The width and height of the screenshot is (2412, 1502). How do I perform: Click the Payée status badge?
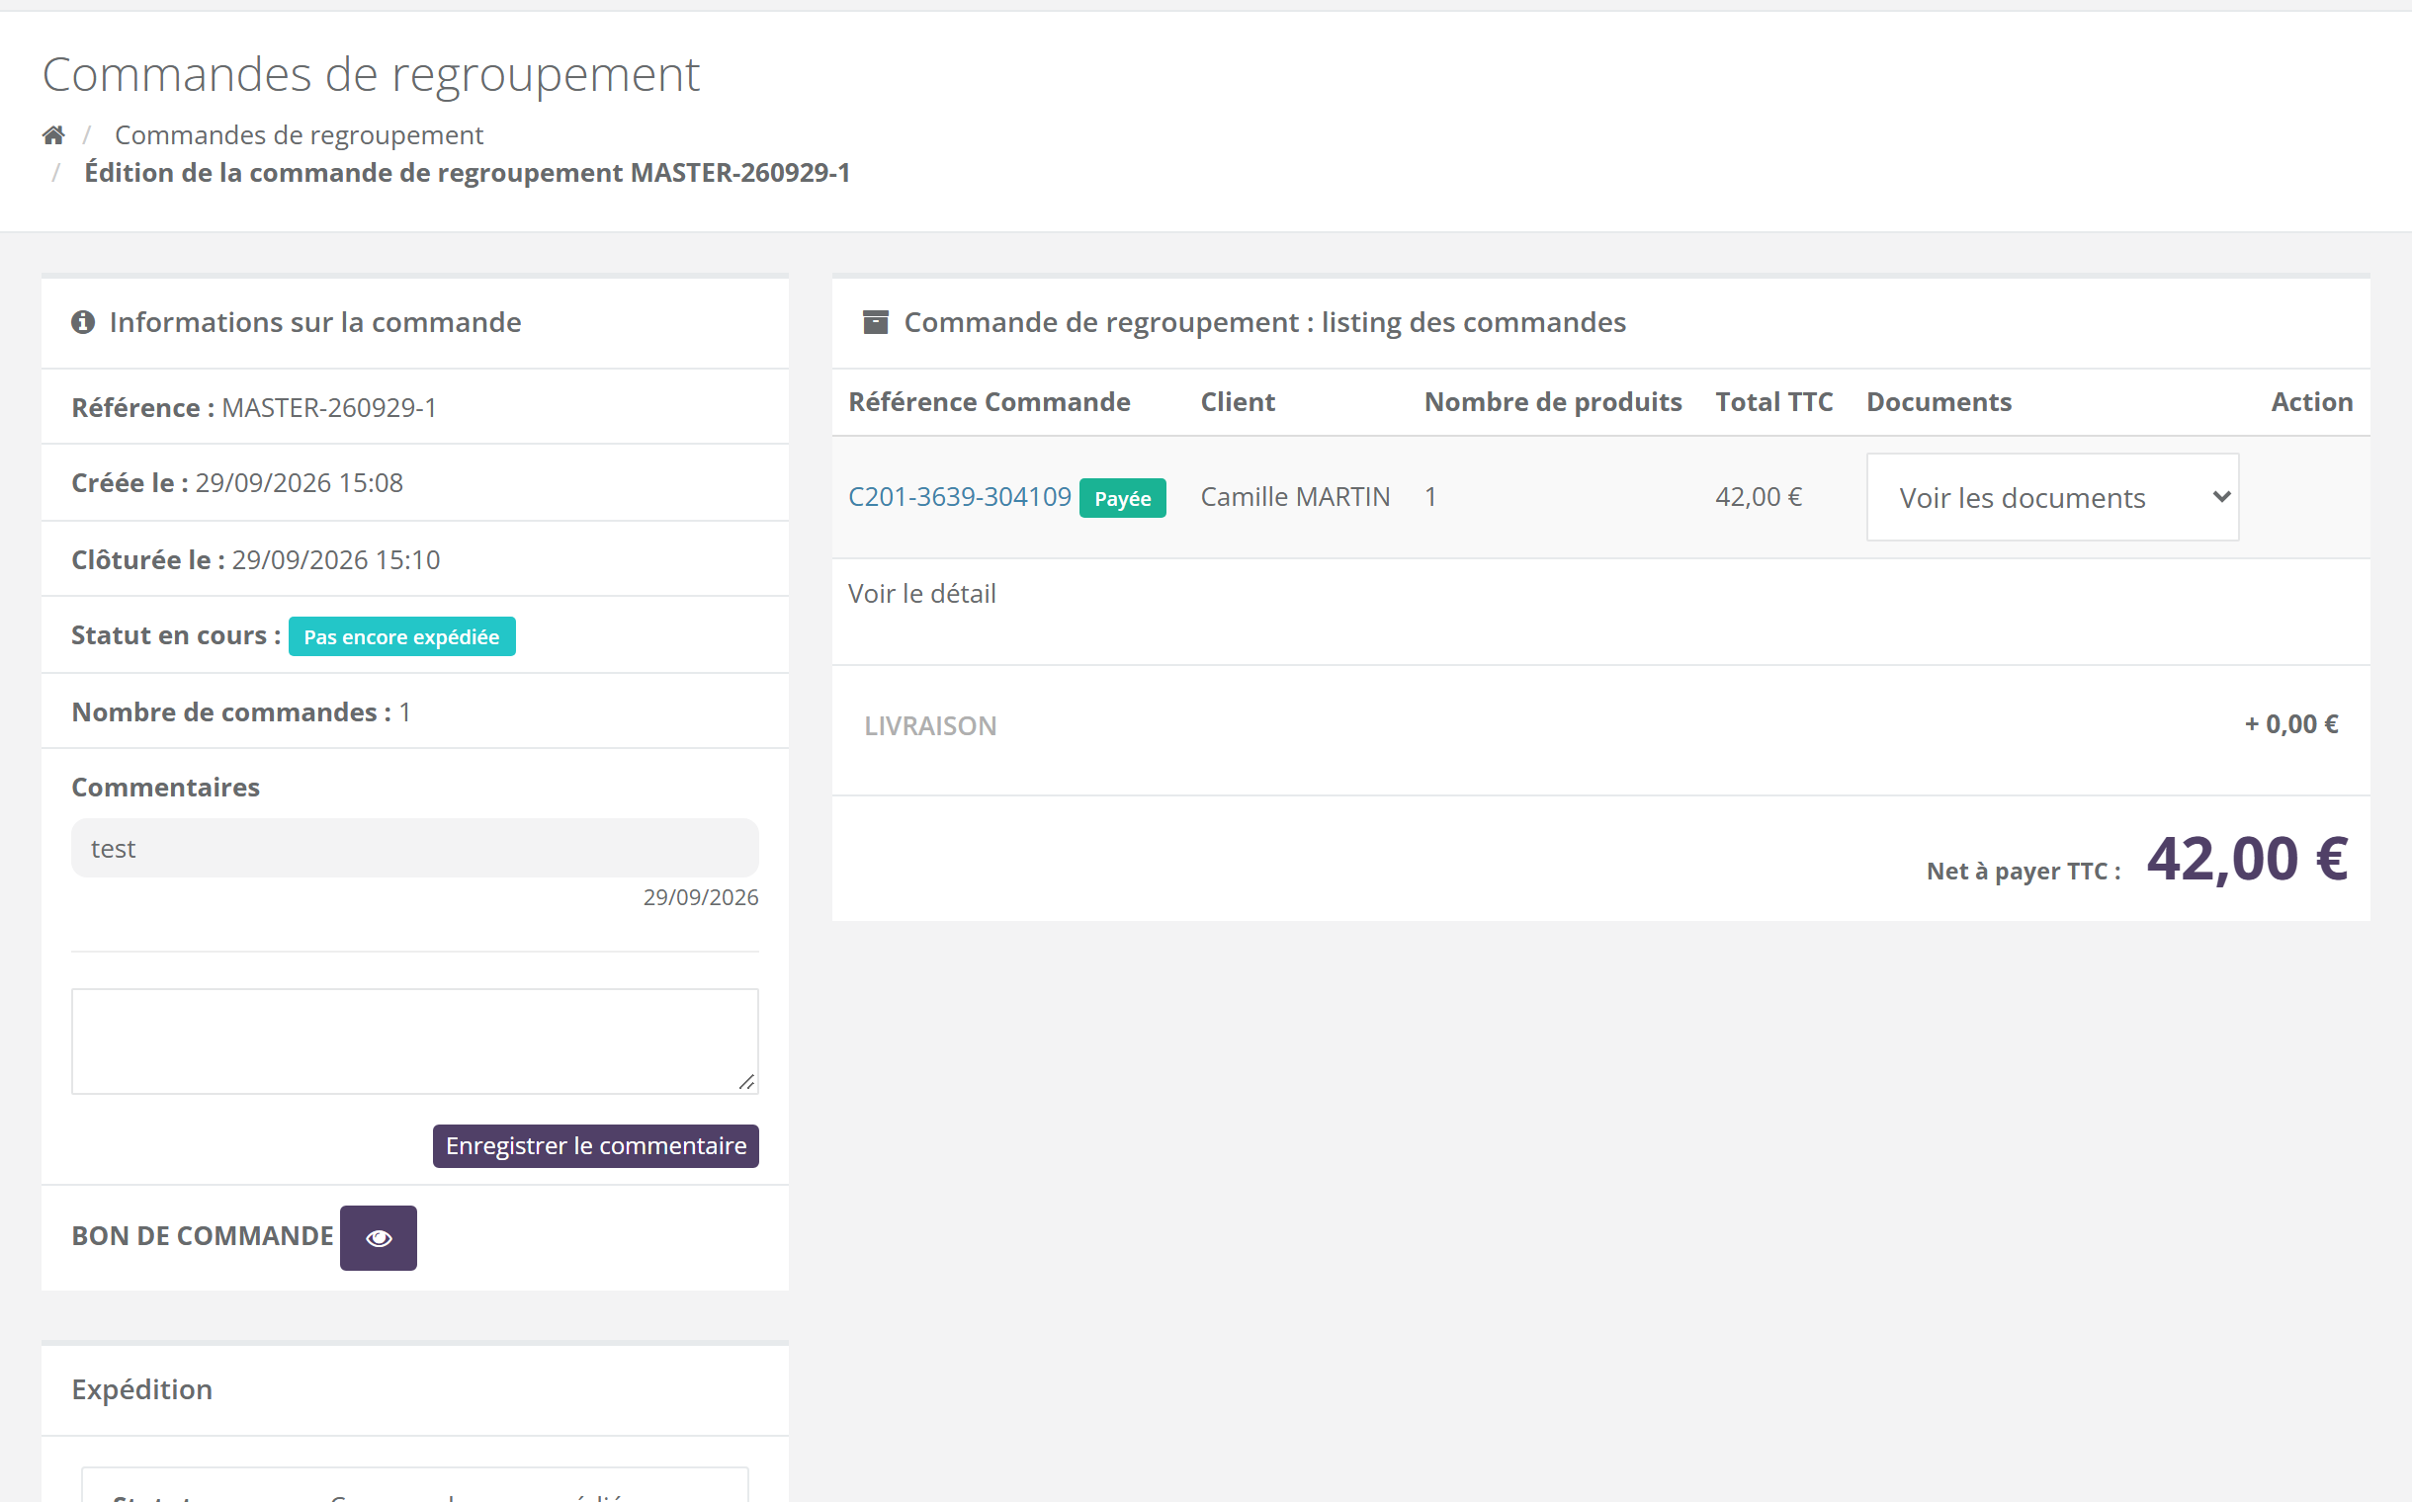pos(1122,499)
